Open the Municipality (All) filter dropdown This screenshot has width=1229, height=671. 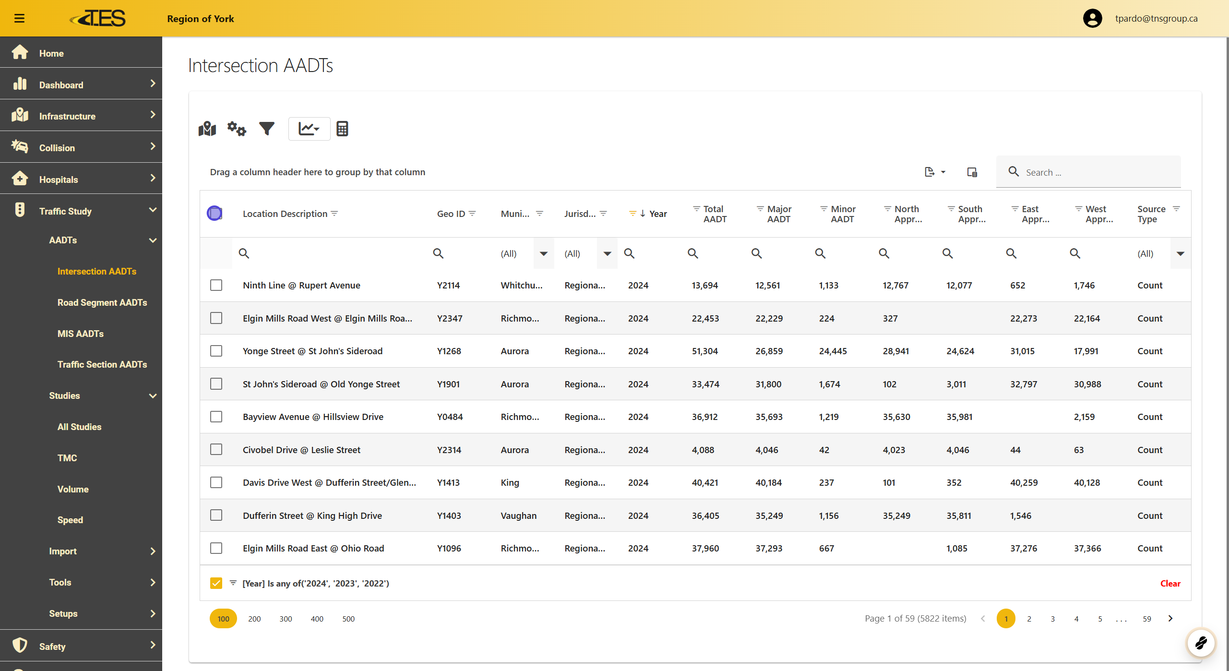[x=543, y=253]
